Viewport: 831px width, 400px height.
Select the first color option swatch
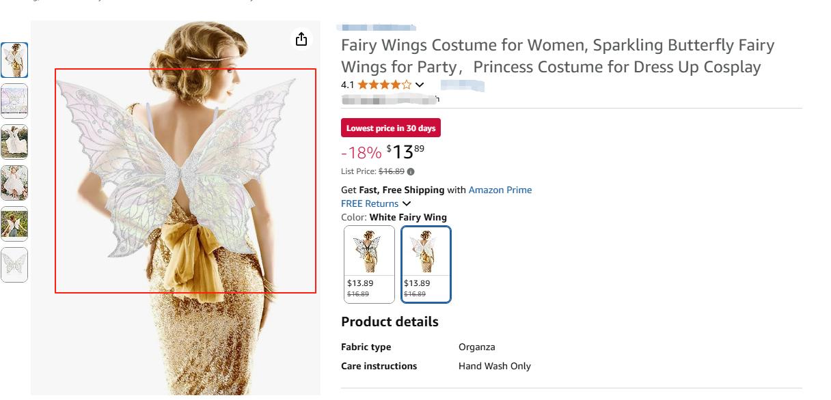[x=369, y=264]
